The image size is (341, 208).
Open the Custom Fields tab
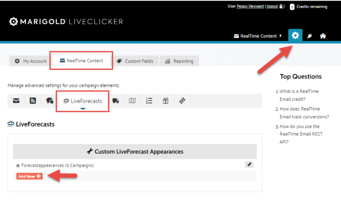(134, 61)
